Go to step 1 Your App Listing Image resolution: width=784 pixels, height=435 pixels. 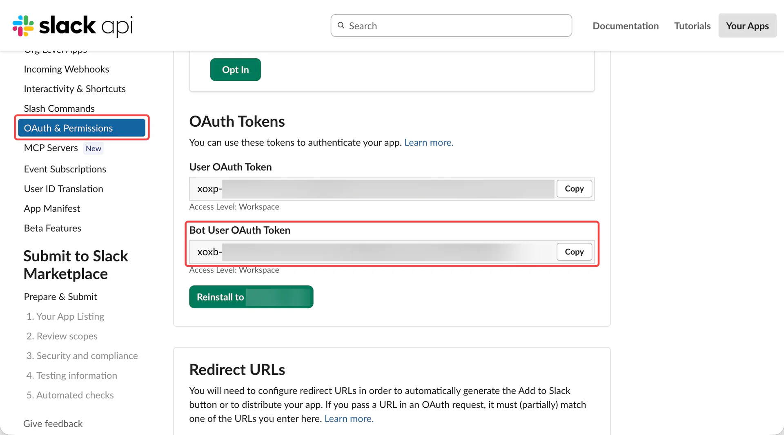pos(65,316)
